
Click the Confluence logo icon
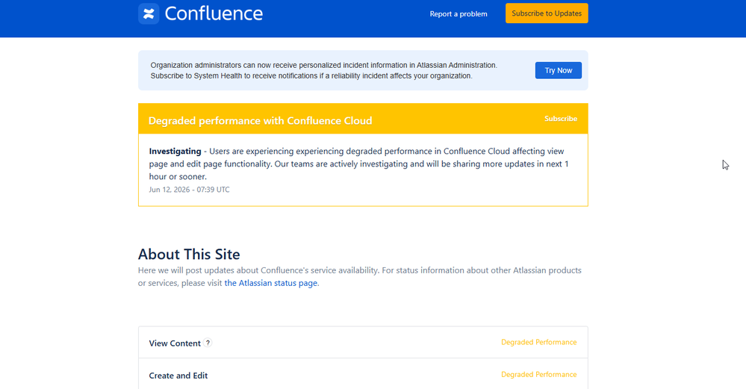[x=149, y=13]
